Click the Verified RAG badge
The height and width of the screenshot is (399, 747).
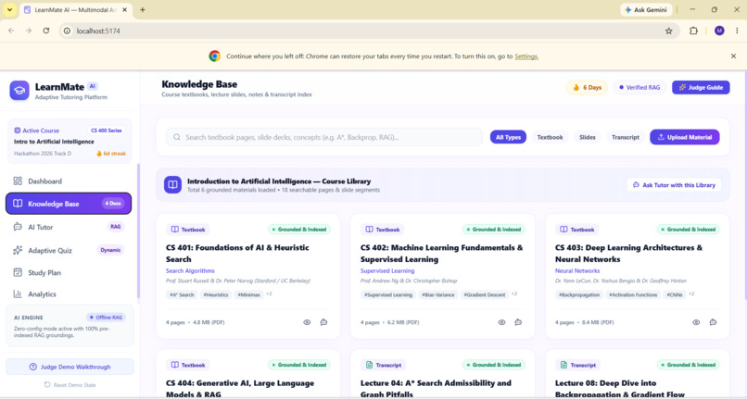click(x=639, y=87)
